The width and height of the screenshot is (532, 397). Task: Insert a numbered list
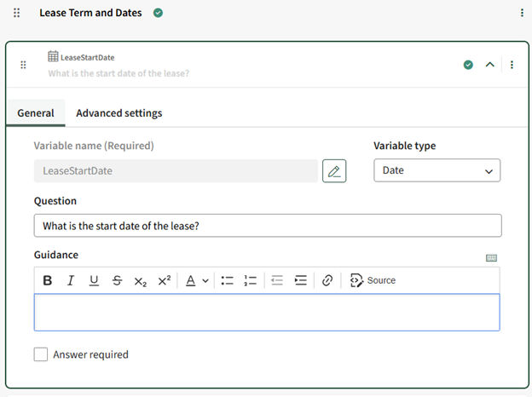251,280
